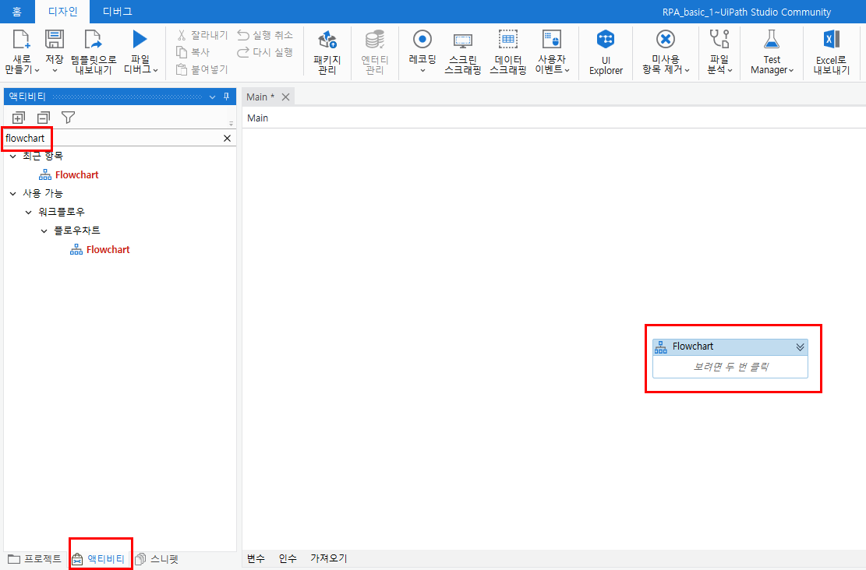Click Excel로 내보내기 (Export to Excel)
Image resolution: width=866 pixels, height=570 pixels.
point(831,52)
